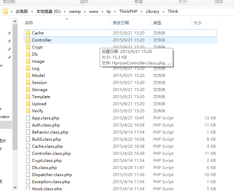Expand chevron after 此电脑 in address bar
The height and width of the screenshot is (196, 234).
[x=32, y=11]
